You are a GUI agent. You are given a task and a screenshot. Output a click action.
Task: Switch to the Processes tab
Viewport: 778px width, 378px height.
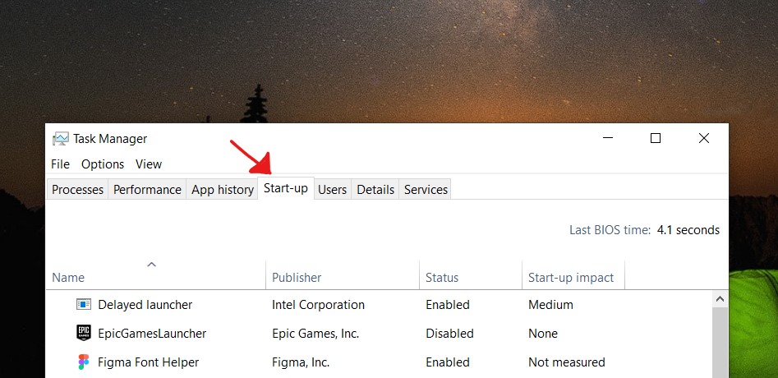point(77,190)
